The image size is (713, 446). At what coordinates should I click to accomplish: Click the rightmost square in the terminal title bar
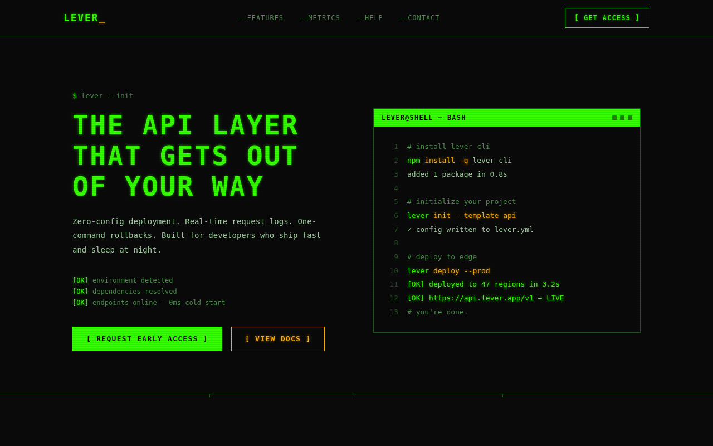pos(630,118)
